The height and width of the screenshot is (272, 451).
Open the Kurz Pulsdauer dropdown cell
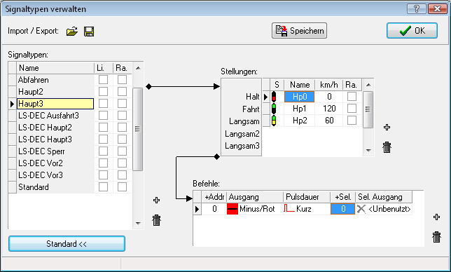coord(307,209)
